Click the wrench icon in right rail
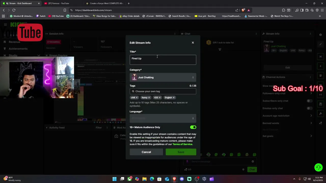 pos(321,114)
